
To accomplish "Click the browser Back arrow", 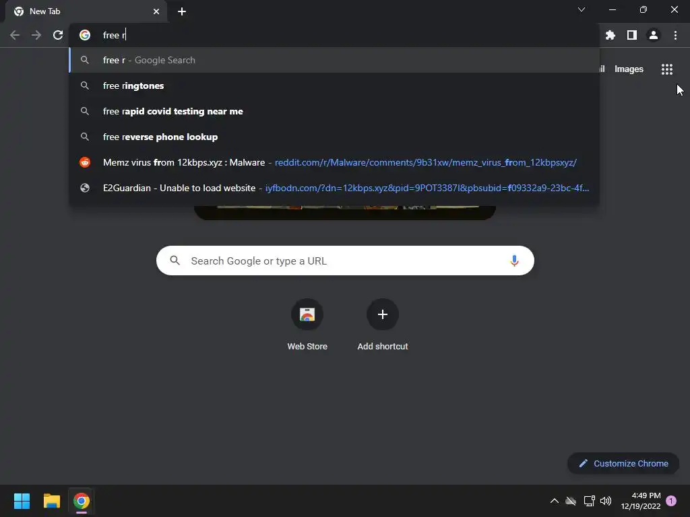I will (15, 35).
